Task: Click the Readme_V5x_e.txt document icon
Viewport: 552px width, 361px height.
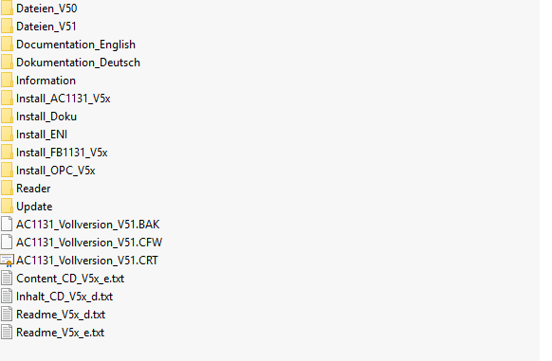Action: click(7, 333)
